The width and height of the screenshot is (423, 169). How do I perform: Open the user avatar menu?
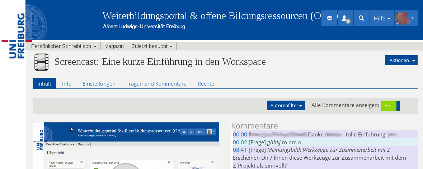[406, 18]
